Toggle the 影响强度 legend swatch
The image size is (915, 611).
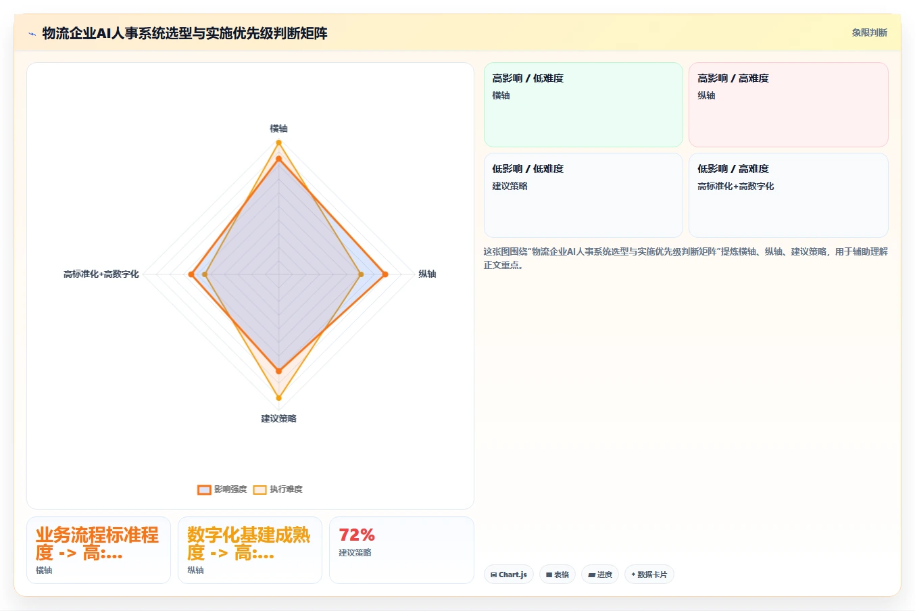[204, 489]
